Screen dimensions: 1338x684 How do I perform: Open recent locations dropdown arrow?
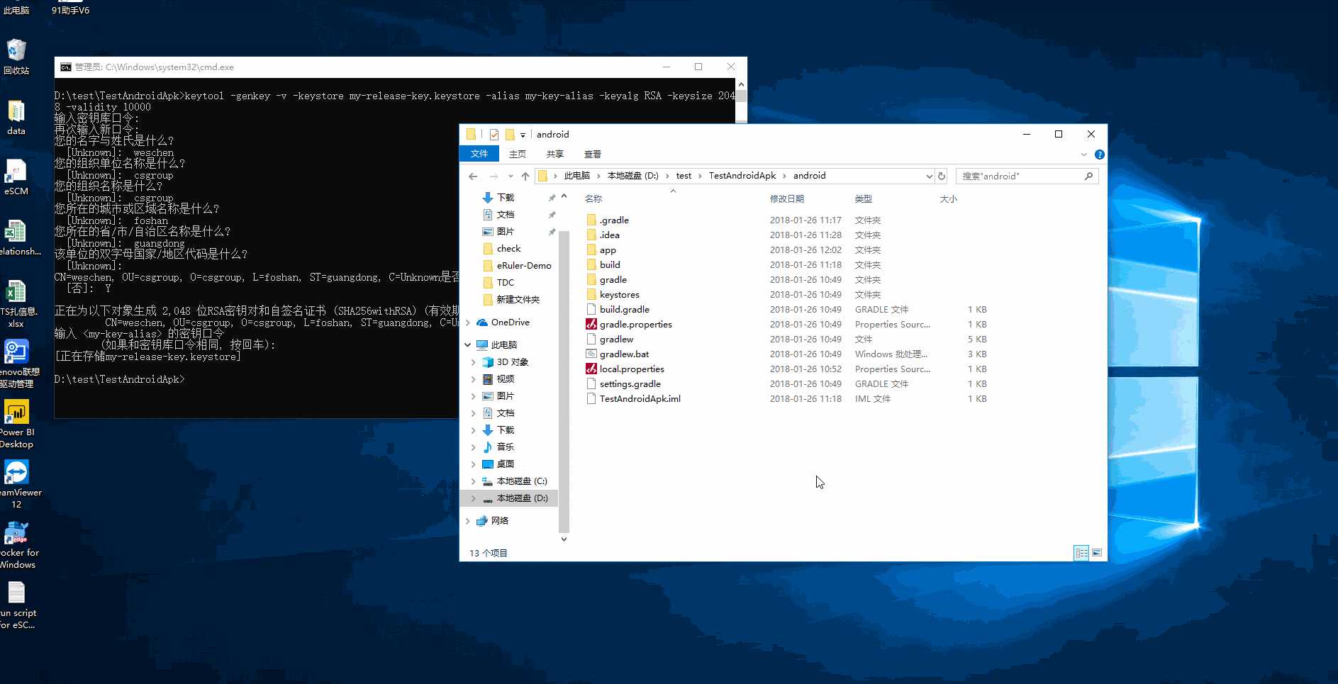(511, 176)
